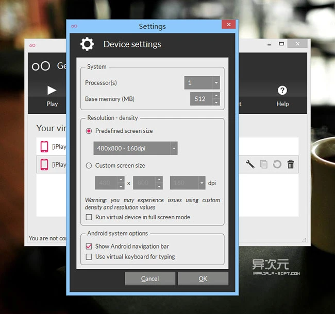
Task: Open the custom dpi dropdown
Action: pyautogui.click(x=202, y=183)
